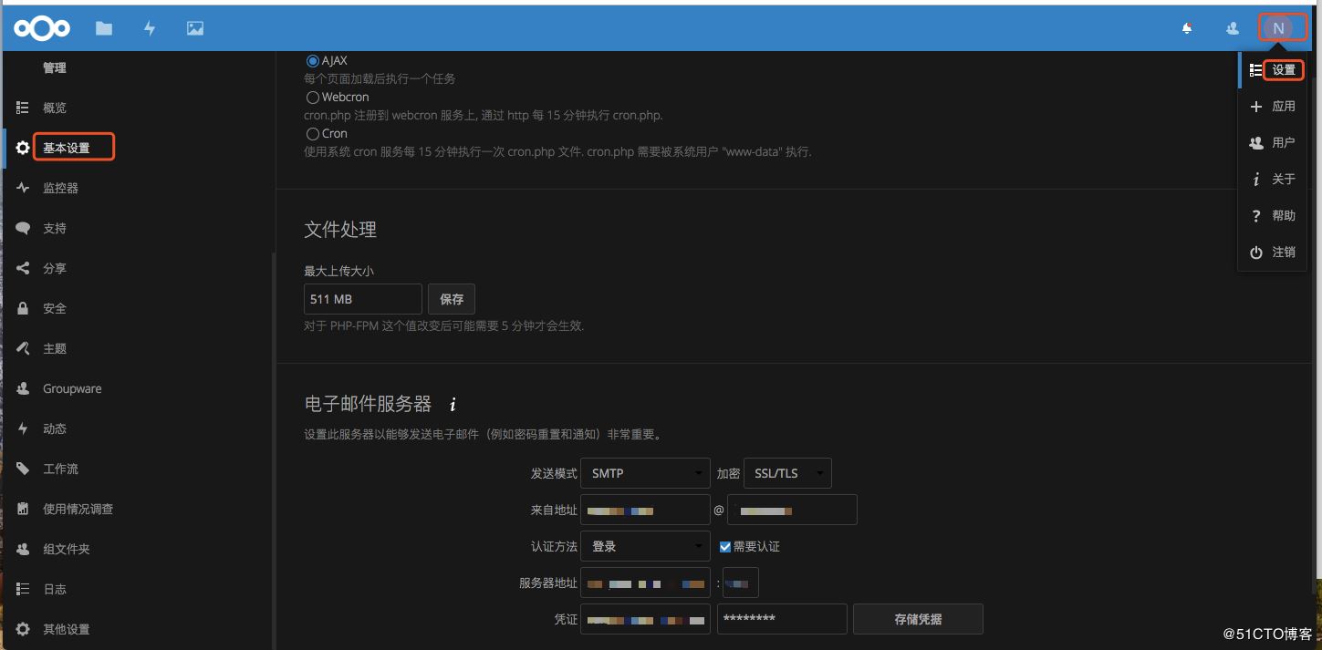Click the 保存 button
Screen dimensions: 1322x650
(452, 299)
